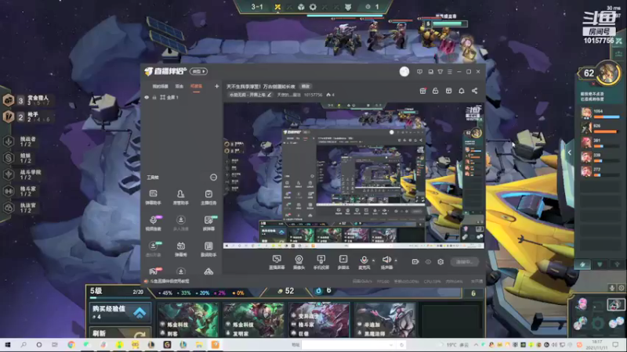Open the 房管助手 room manager tool
Viewport: 627px width, 352px height.
(x=181, y=197)
